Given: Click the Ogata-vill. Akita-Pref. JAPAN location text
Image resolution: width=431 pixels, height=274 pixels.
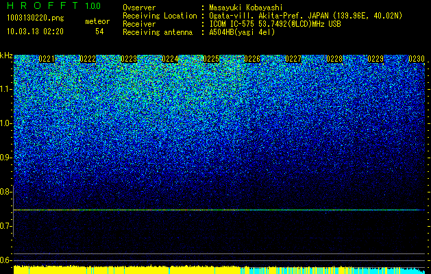Looking at the screenshot, I should [306, 16].
